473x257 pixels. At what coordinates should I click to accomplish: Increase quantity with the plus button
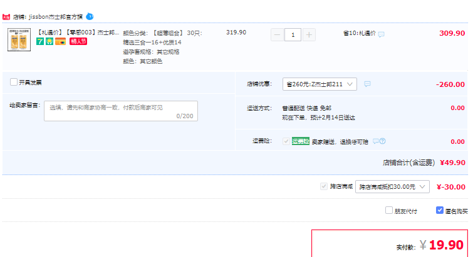click(309, 35)
